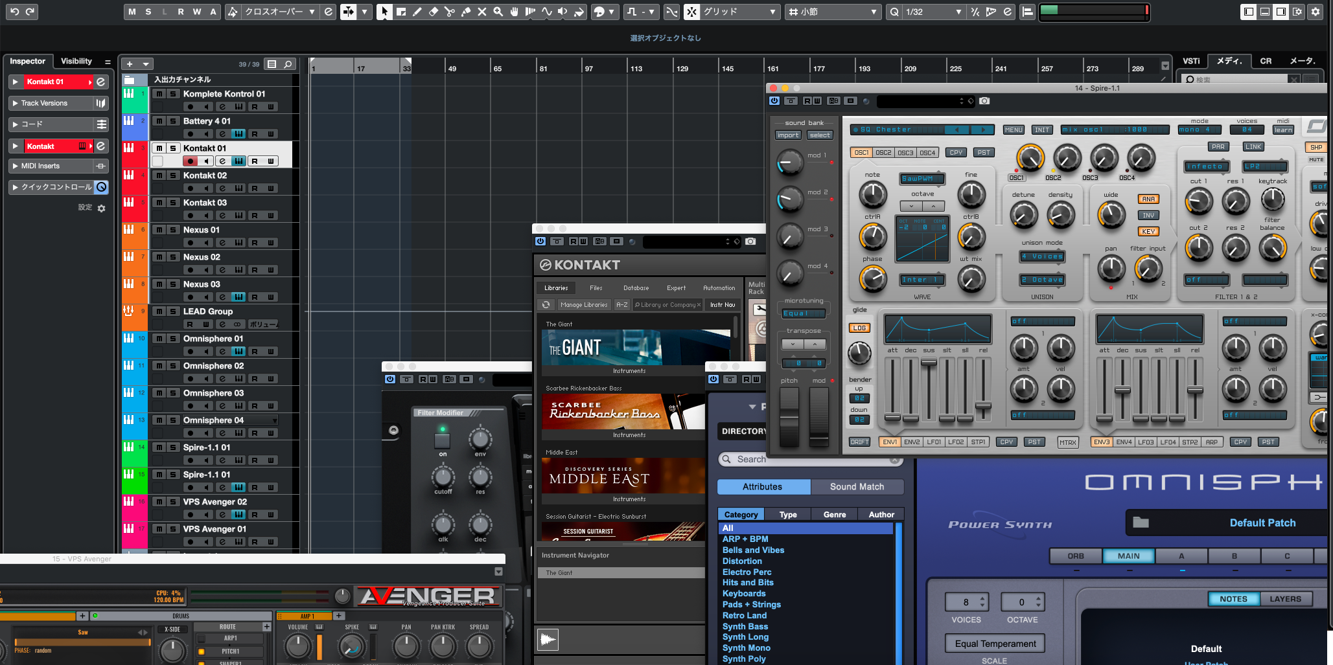Select the Synth Bass category in Omnisphere
This screenshot has height=665, width=1333.
point(745,626)
